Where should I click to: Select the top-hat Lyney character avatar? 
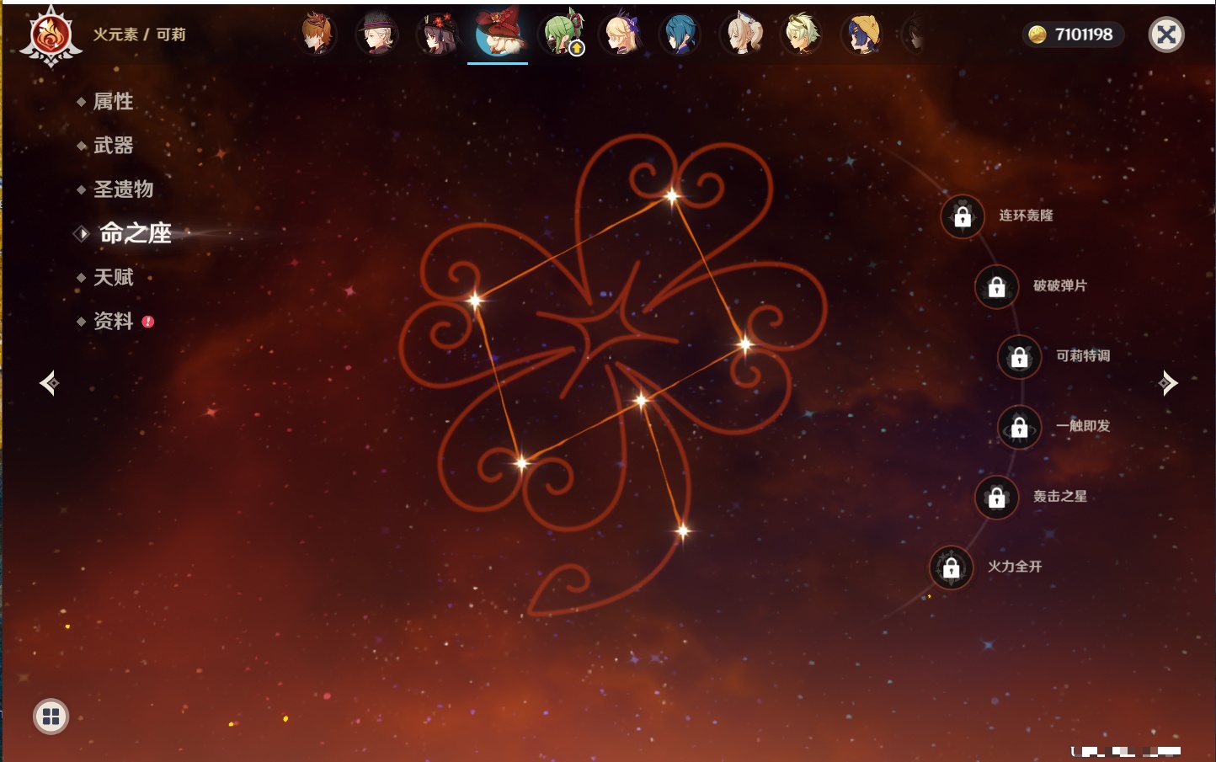click(x=376, y=34)
